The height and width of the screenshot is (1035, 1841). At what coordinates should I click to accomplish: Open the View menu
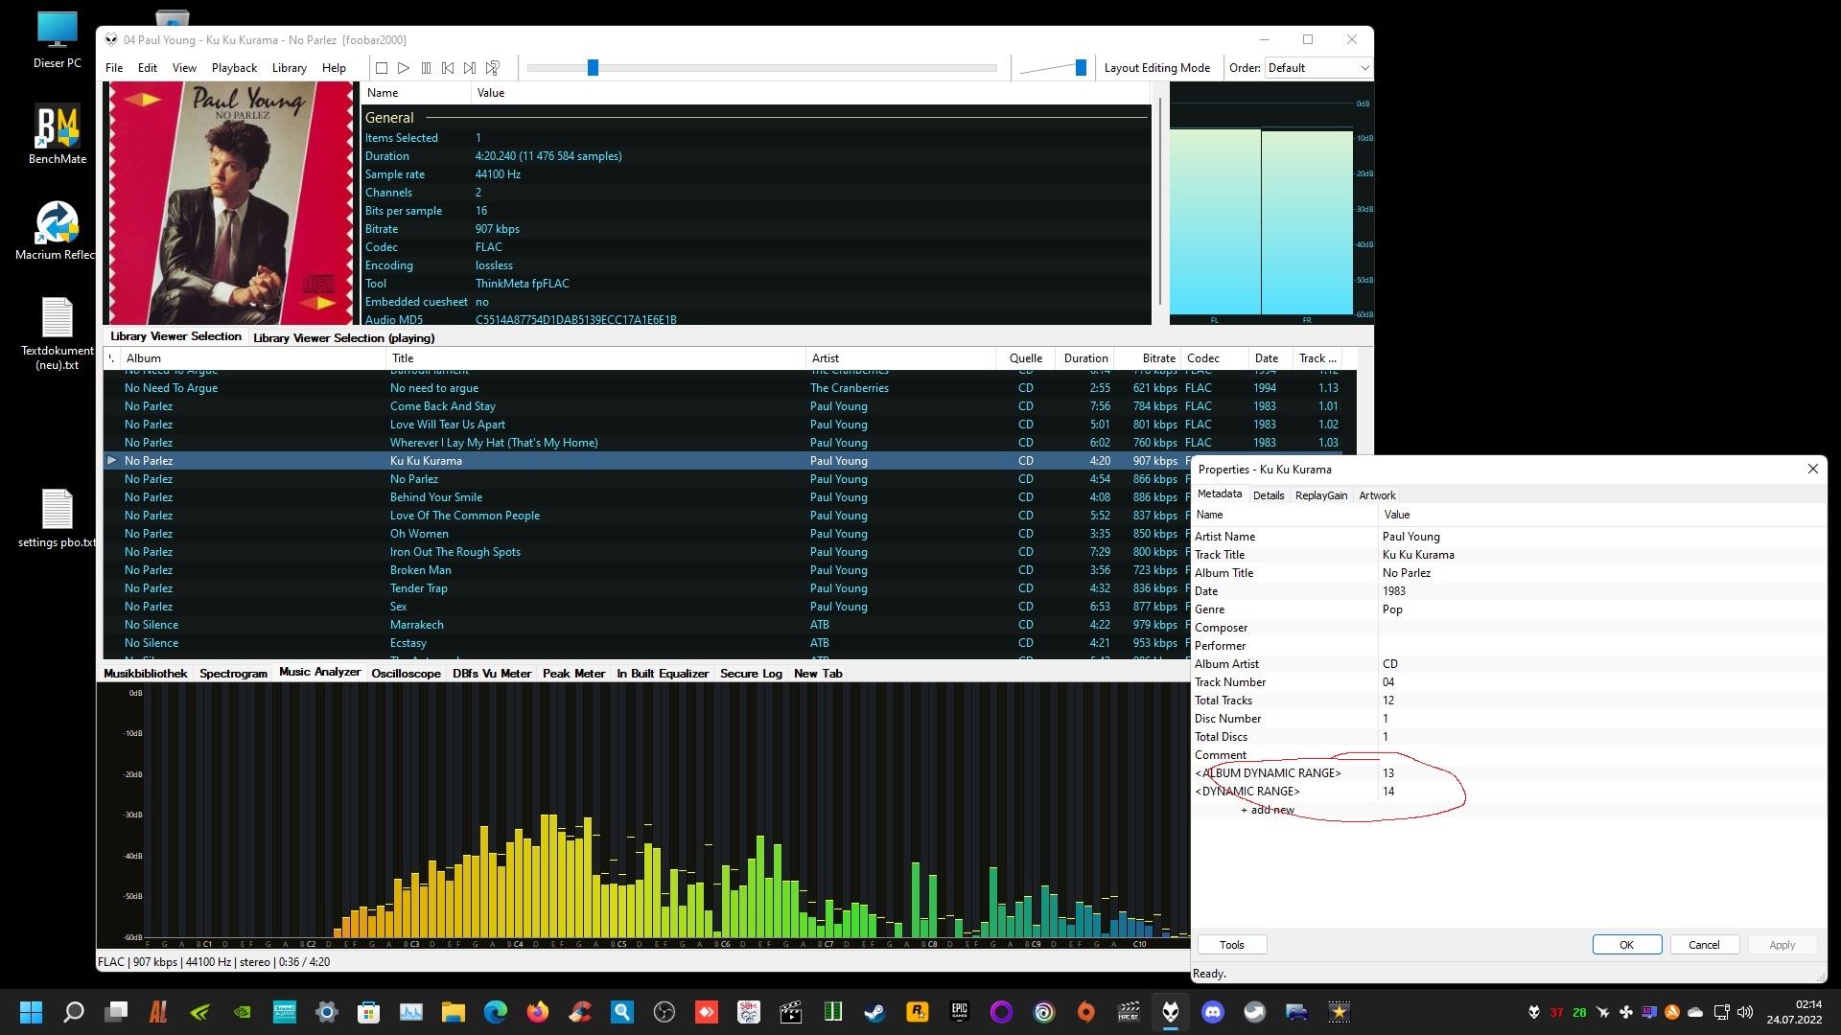[184, 68]
